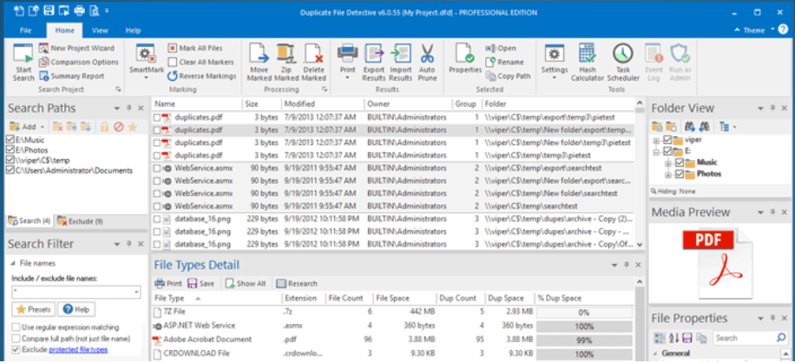Switch to the View ribbon tab
This screenshot has height=363, width=795.
tap(100, 30)
